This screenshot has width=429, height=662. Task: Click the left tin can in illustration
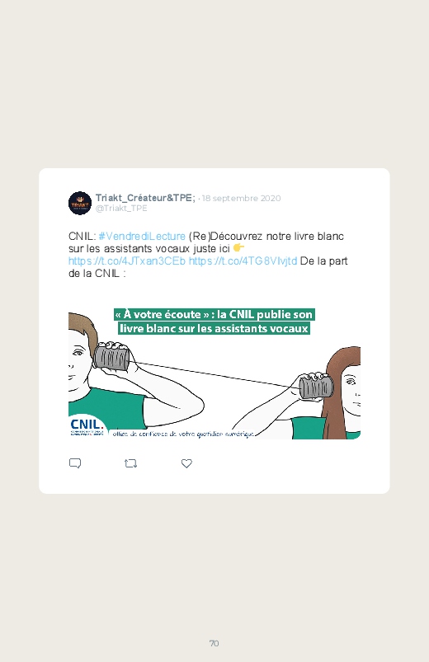(x=111, y=356)
